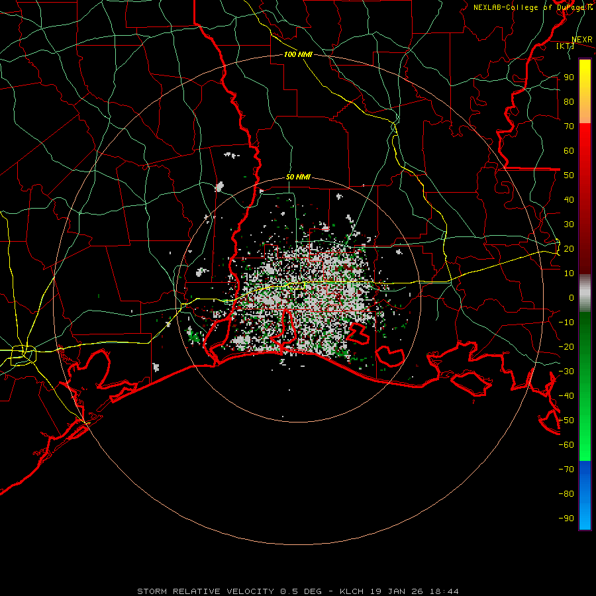Click the KT units label above the color scale
Viewport: 596px width, 596px height.
click(x=566, y=46)
